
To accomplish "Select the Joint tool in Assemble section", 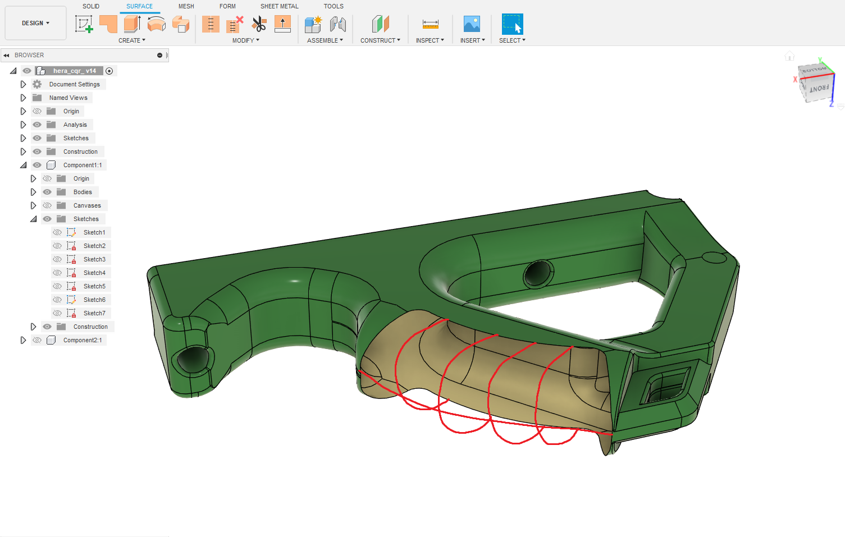I will (x=337, y=24).
